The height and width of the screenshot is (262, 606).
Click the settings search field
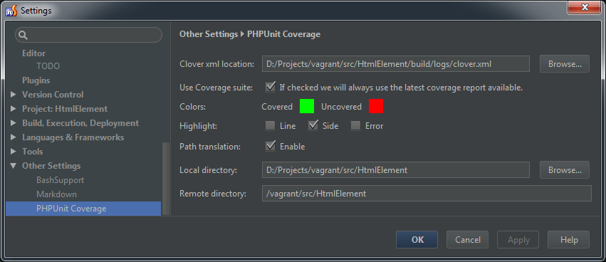point(88,35)
